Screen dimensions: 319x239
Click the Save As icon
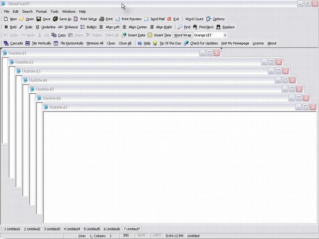coord(55,19)
